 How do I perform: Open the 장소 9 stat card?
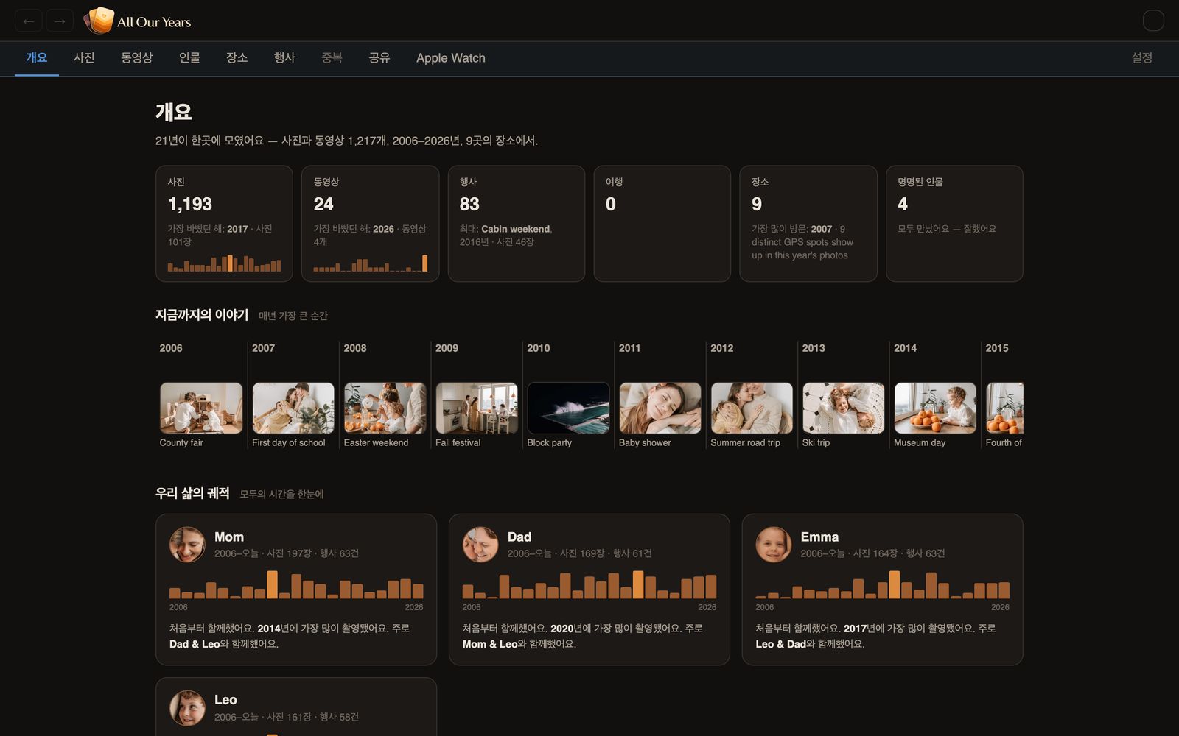(808, 224)
